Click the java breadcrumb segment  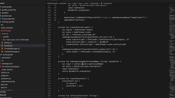click(x=80, y=4)
